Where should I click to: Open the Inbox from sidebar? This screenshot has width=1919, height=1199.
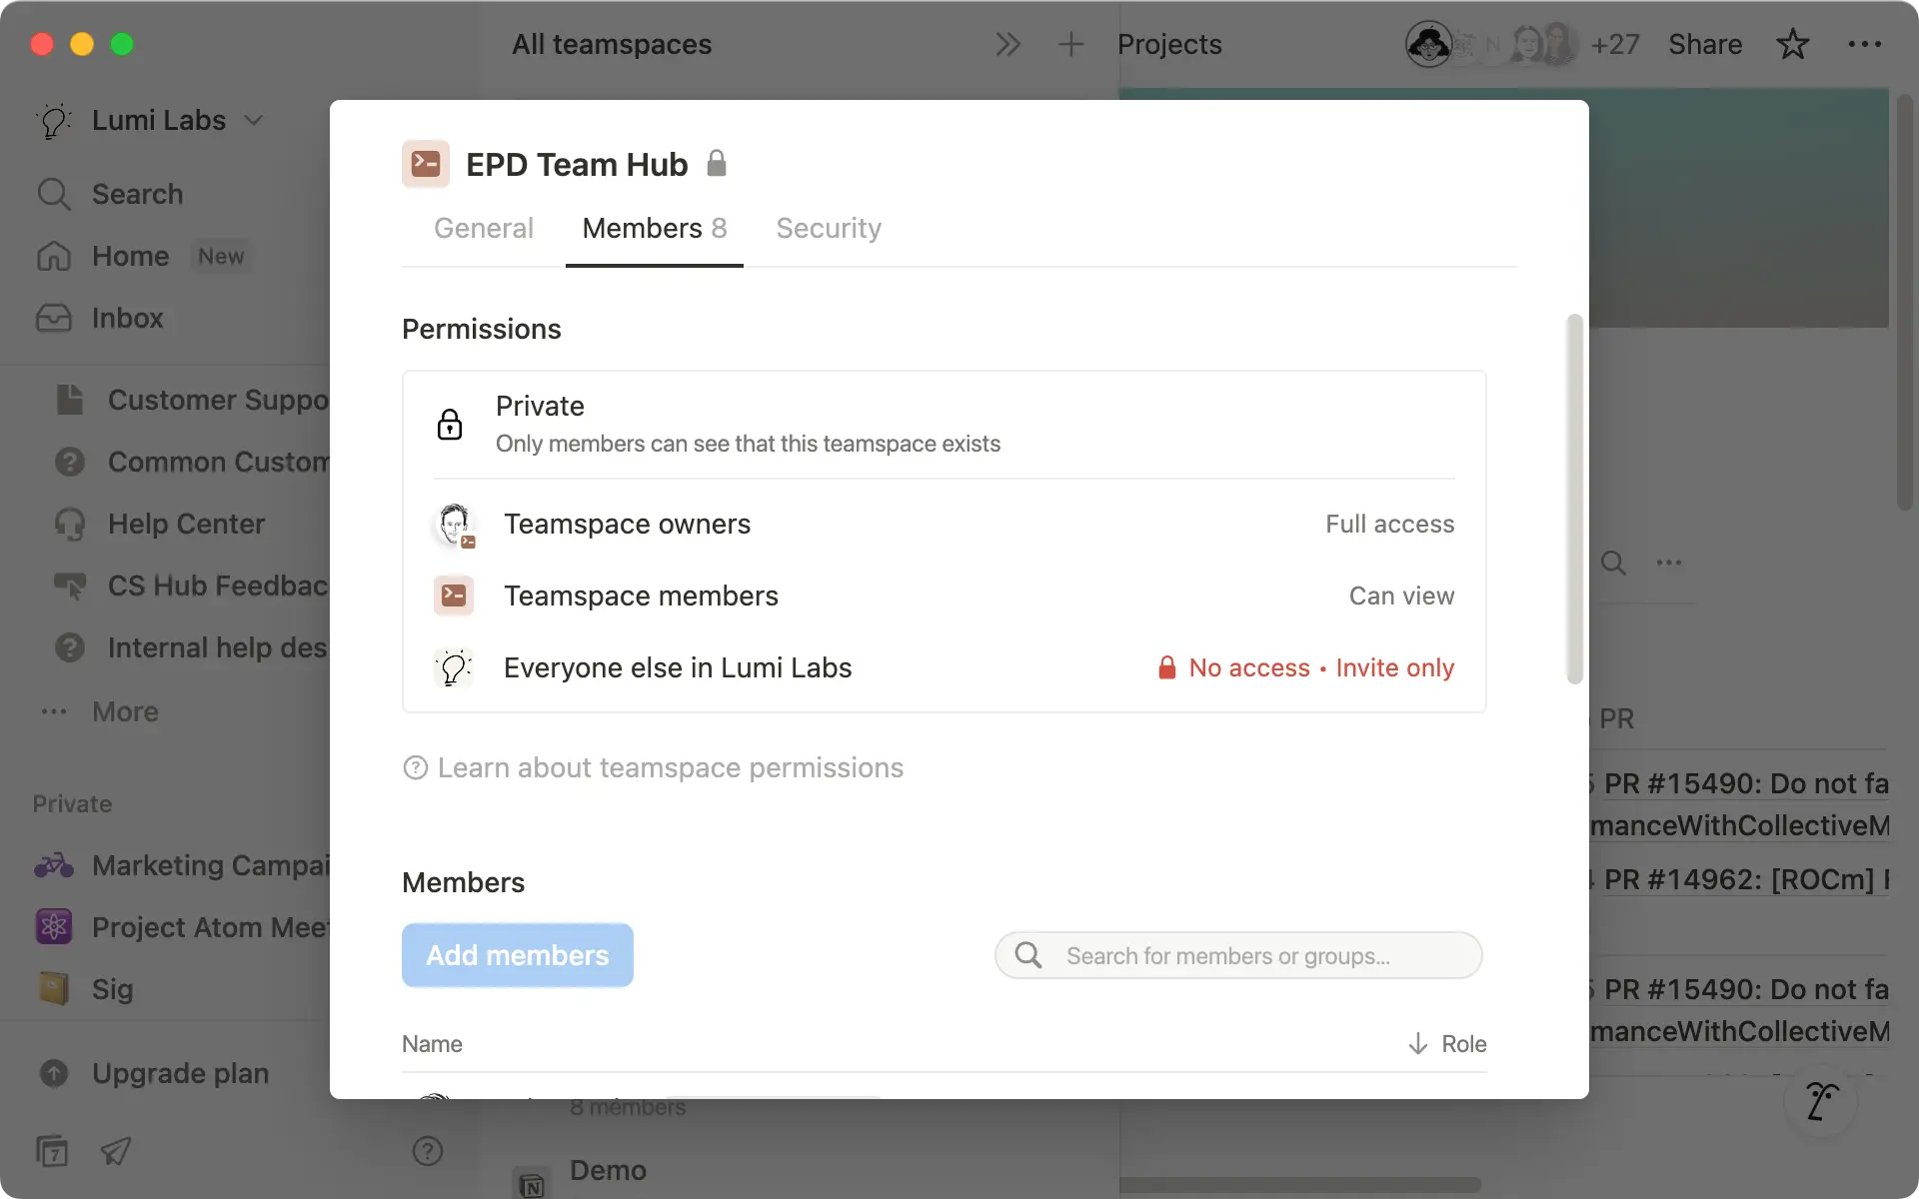tap(128, 318)
